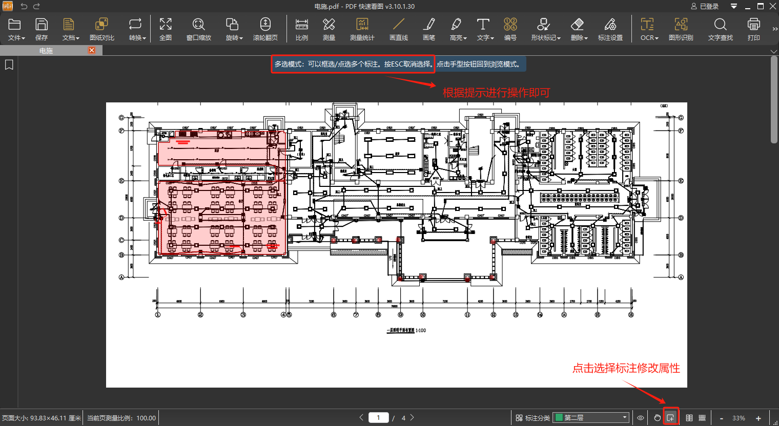Go to the previous page arrow
Screen dimensions: 779x426
tap(361, 418)
